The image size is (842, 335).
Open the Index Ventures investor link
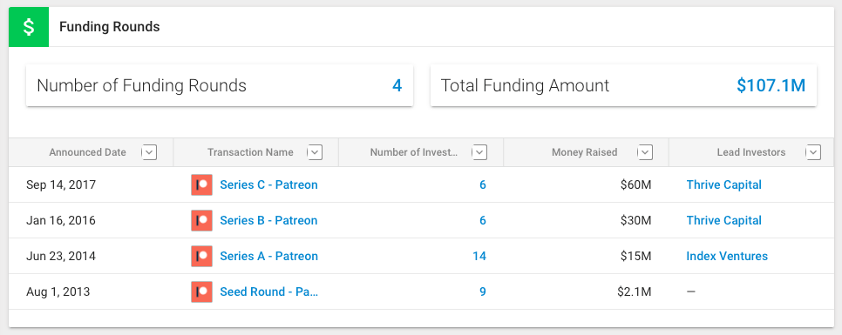pyautogui.click(x=727, y=256)
